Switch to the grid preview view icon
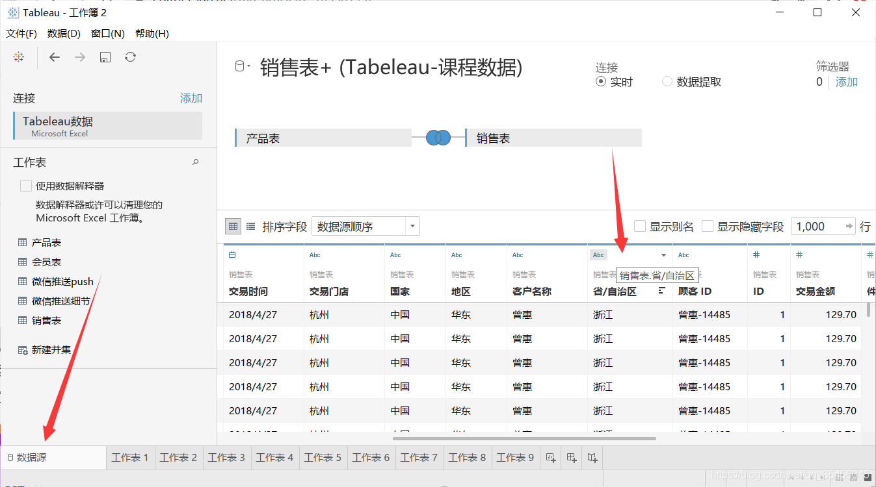 click(x=233, y=226)
